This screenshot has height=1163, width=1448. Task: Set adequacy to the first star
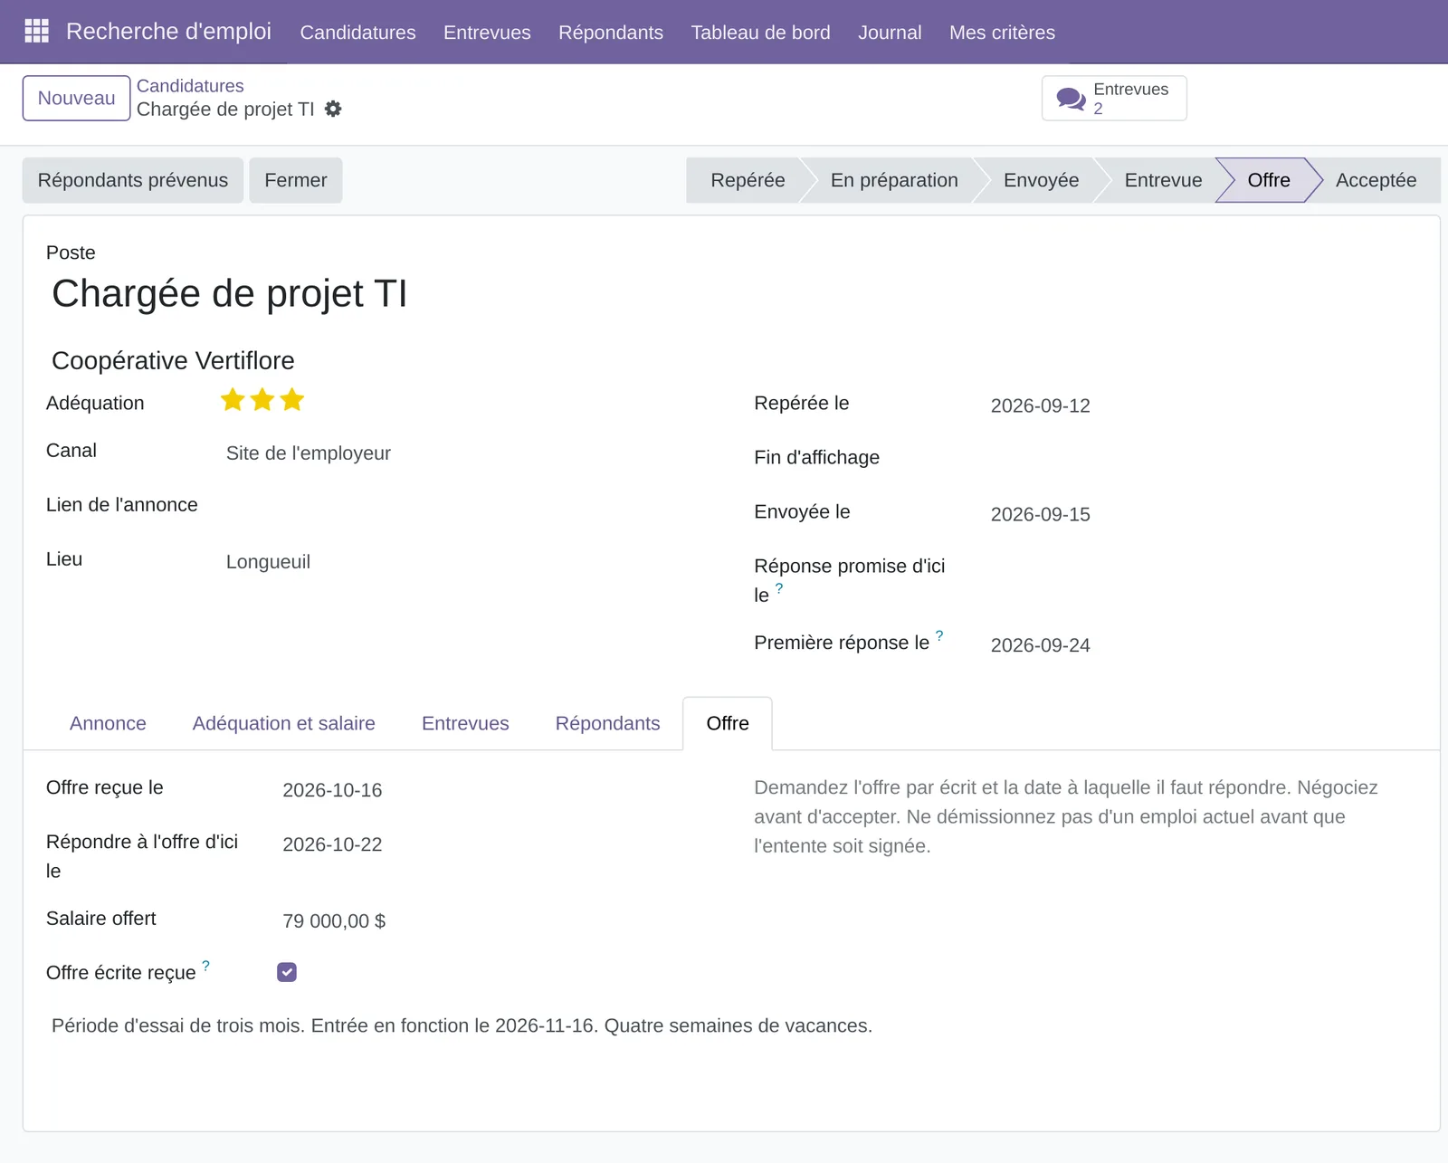[233, 400]
